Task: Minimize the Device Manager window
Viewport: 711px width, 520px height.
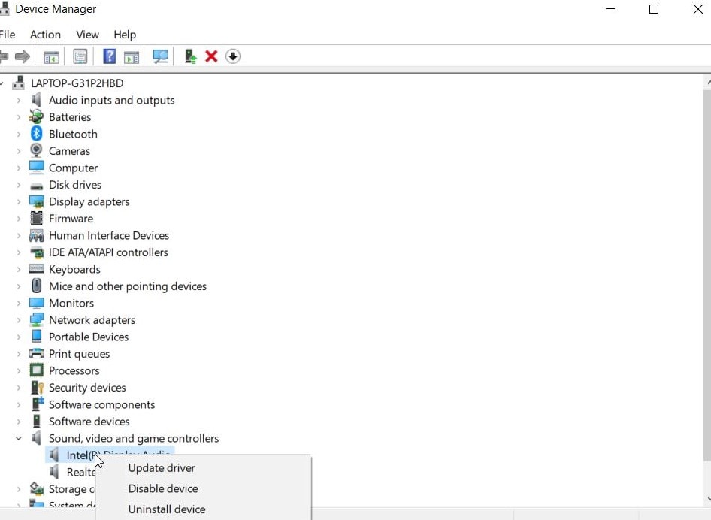Action: tap(610, 9)
